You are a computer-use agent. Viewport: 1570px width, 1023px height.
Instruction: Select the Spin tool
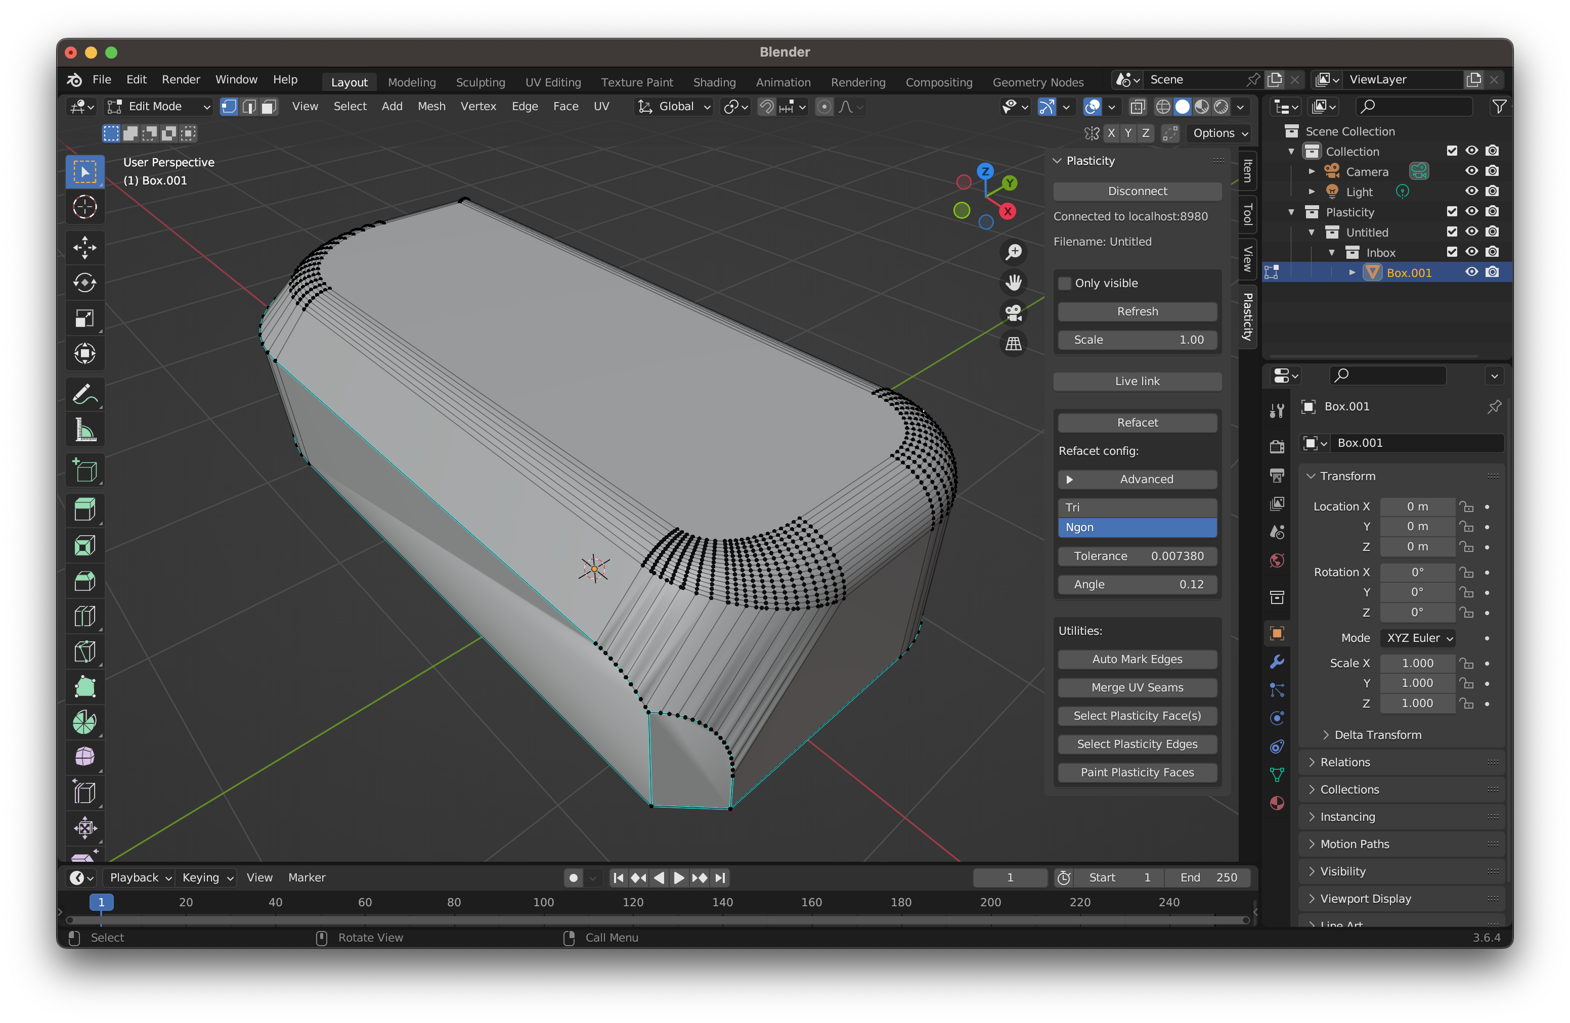pyautogui.click(x=84, y=722)
